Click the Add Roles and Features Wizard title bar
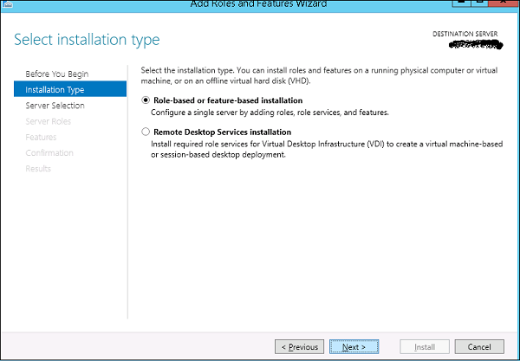 click(x=258, y=4)
